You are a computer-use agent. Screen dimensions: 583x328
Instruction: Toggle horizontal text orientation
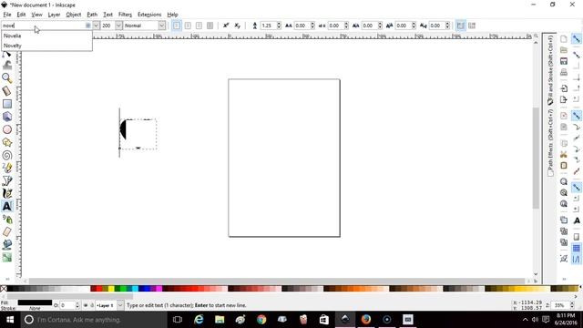pyautogui.click(x=460, y=26)
